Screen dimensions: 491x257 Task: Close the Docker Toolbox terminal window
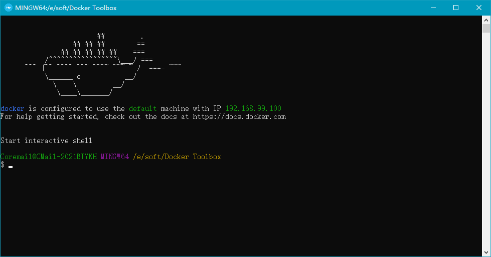479,8
